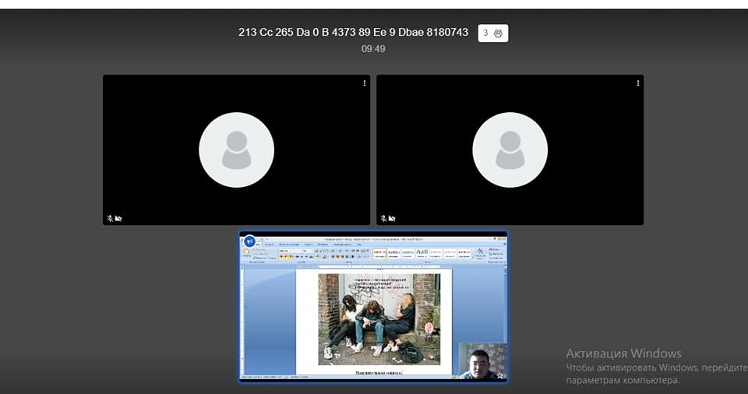Click the 09:49 meeting timer
This screenshot has width=748, height=394.
pos(373,48)
